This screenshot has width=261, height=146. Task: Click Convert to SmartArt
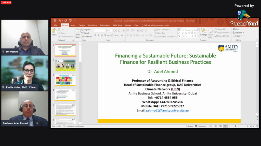coord(164,36)
